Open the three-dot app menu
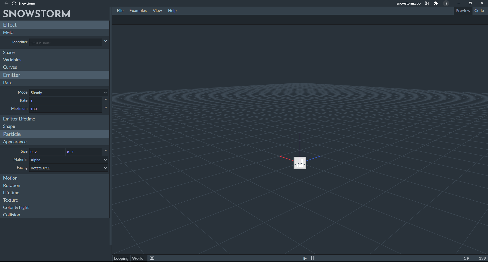 446,3
